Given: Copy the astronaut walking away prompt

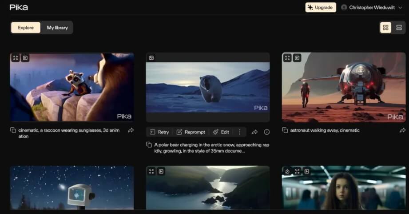Looking at the screenshot, I should (285, 130).
